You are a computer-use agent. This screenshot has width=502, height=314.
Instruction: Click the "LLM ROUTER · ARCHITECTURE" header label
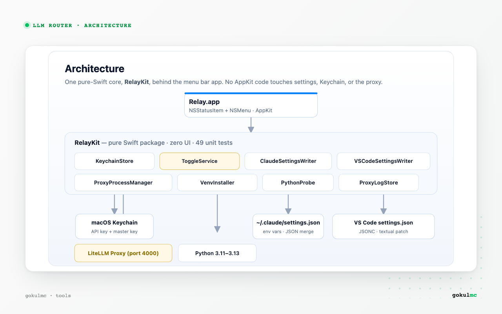(82, 26)
